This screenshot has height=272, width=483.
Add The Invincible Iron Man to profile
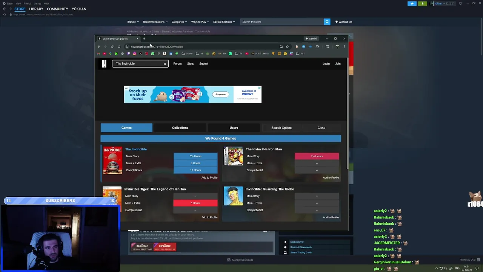[331, 178]
